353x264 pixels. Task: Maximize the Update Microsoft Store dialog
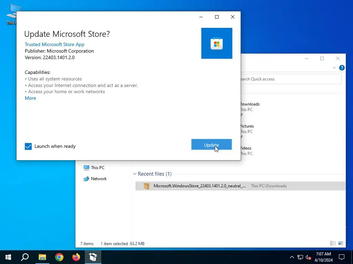point(217,17)
